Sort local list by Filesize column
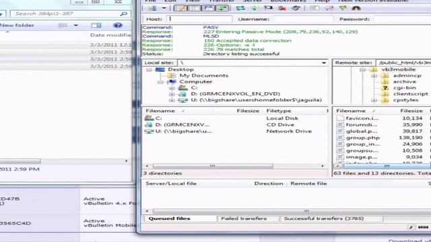Viewport: 431px width, 242px height. (248, 111)
